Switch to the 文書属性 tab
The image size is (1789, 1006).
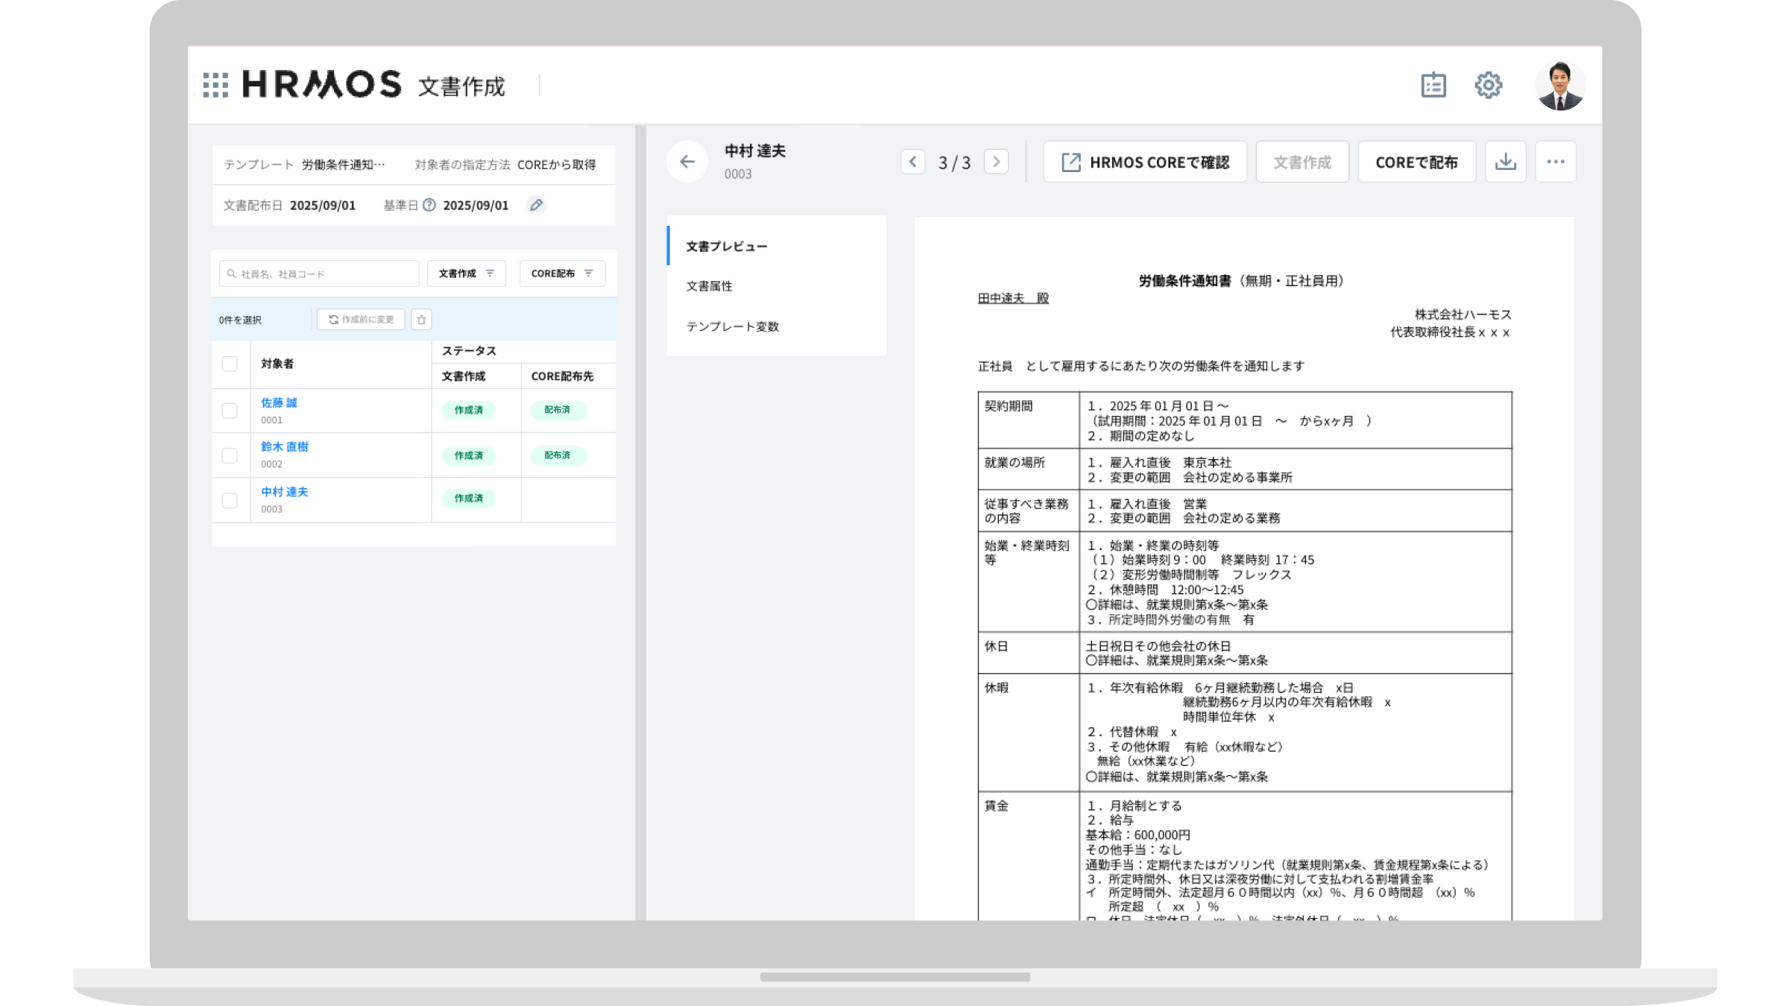pyautogui.click(x=709, y=286)
